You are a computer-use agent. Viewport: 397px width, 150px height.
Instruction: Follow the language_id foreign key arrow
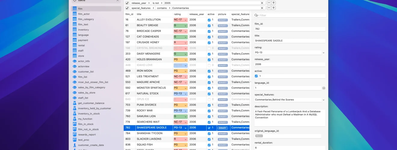[324, 88]
